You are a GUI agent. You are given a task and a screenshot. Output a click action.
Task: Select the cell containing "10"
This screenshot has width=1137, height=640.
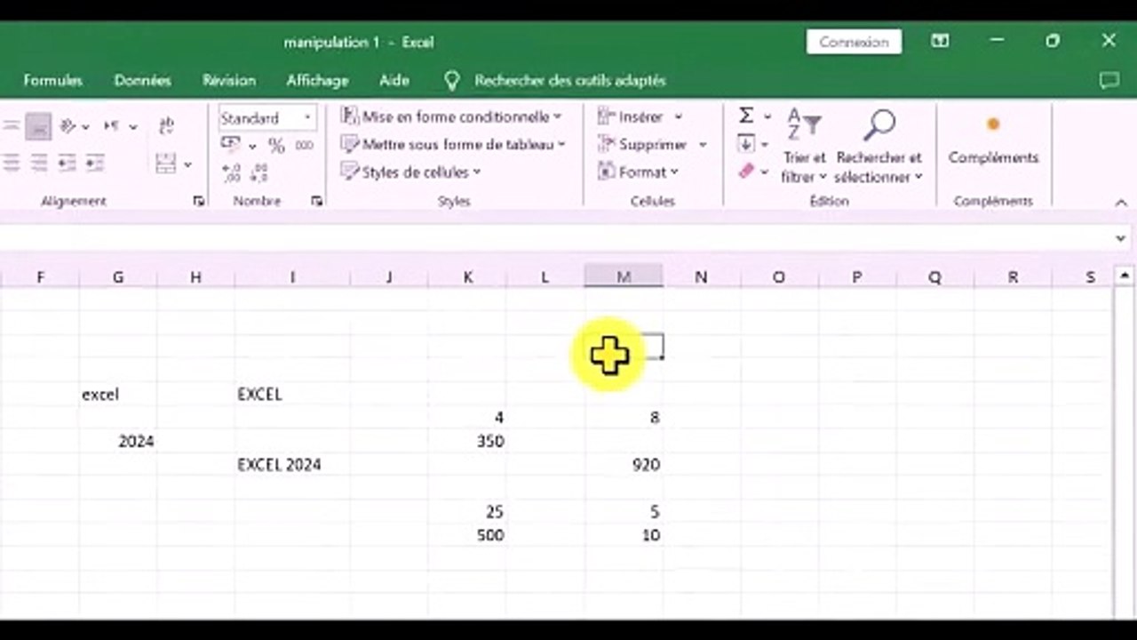624,535
